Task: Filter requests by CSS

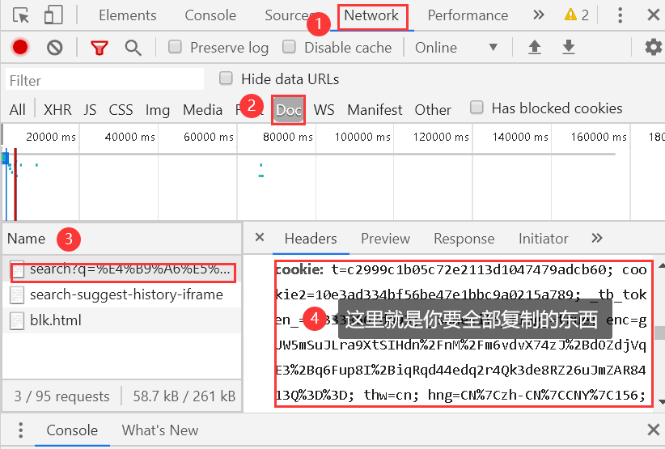Action: click(x=121, y=110)
